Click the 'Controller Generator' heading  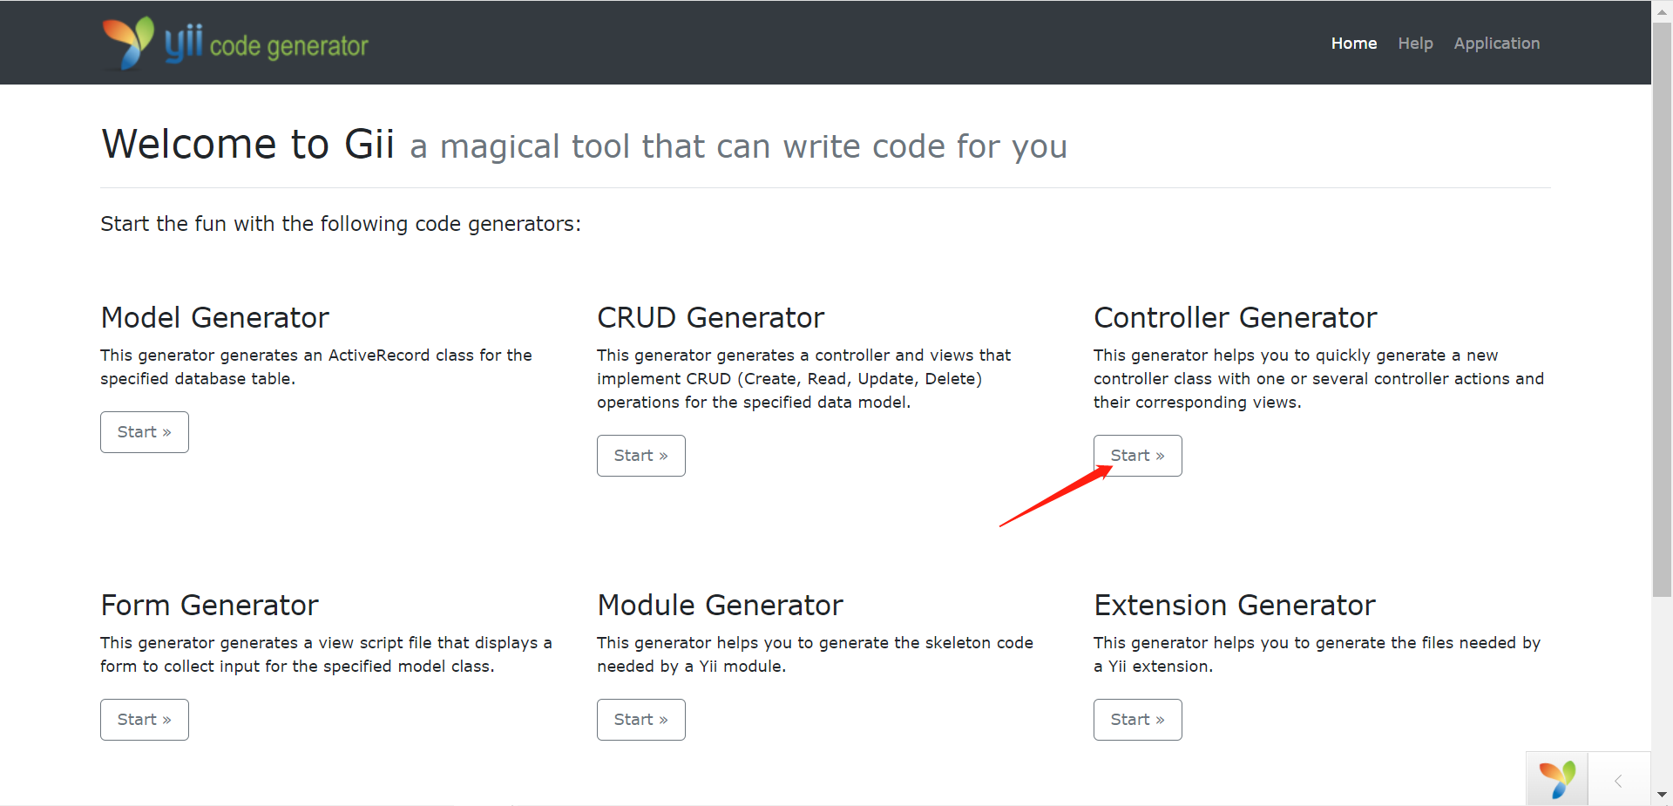tap(1236, 318)
